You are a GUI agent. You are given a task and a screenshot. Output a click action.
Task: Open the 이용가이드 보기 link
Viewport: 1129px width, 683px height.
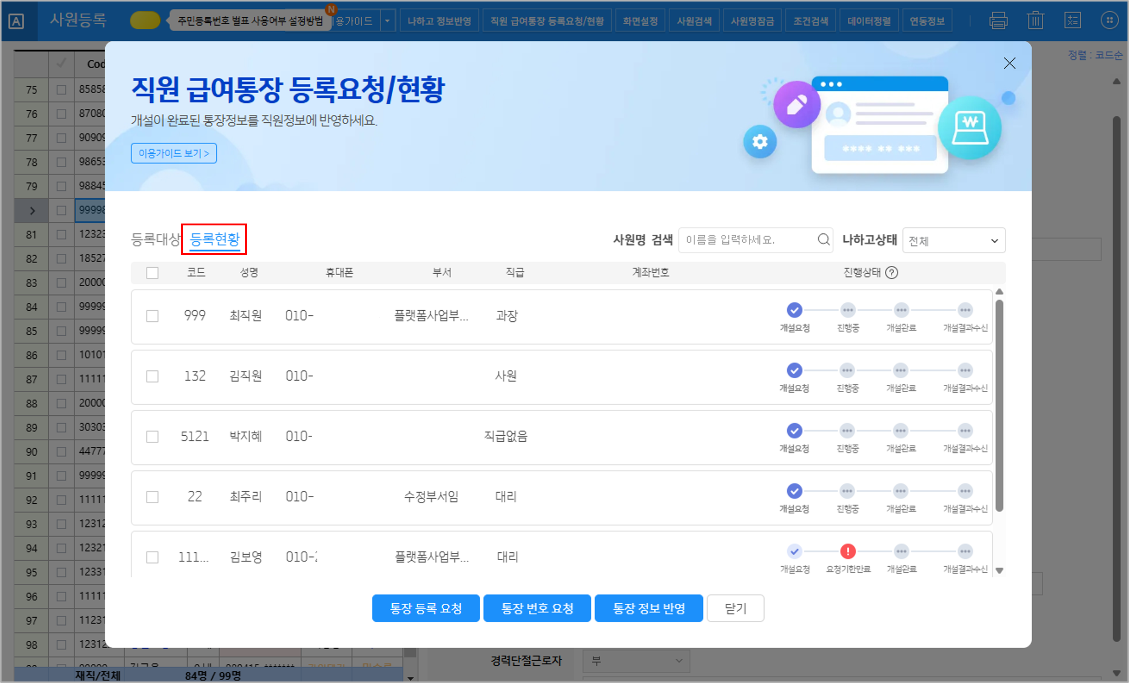pos(174,153)
